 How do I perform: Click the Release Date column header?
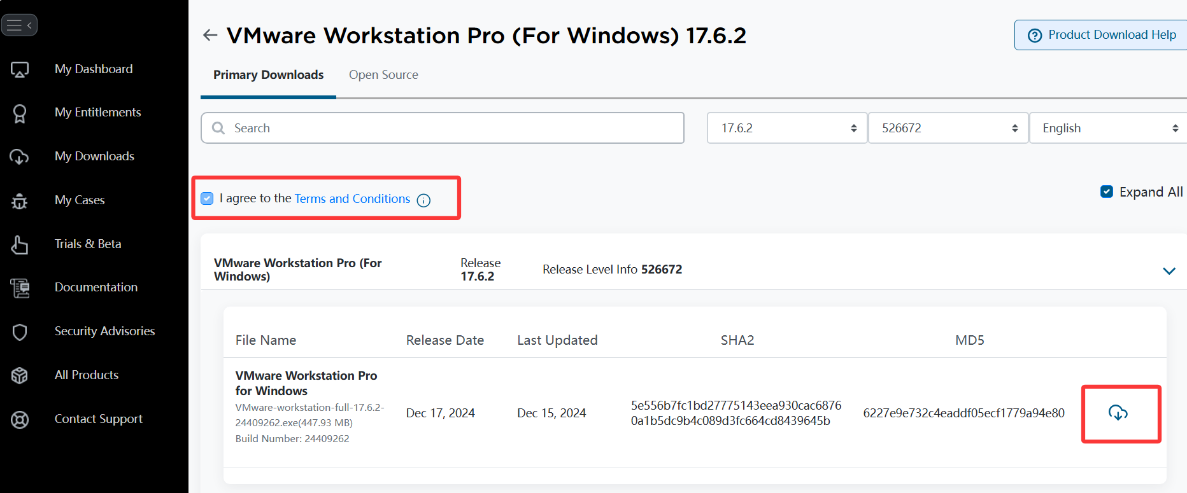pyautogui.click(x=445, y=340)
